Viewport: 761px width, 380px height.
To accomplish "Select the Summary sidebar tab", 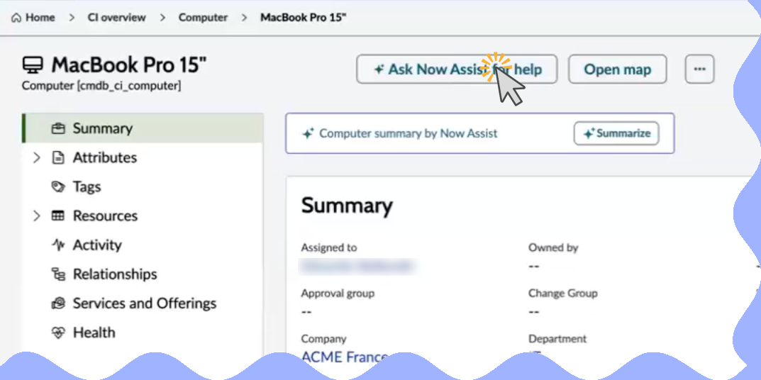I will pos(143,128).
